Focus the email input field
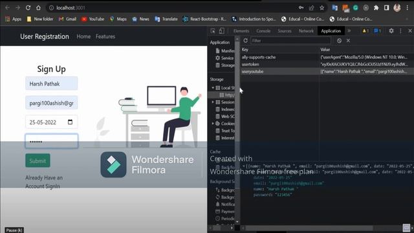 [52, 103]
